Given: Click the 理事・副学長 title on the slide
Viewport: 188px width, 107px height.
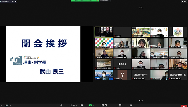Looking at the screenshot, I should coord(35,62).
